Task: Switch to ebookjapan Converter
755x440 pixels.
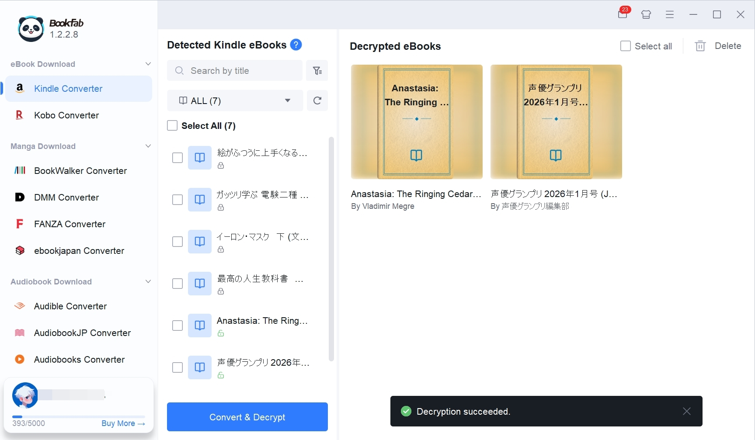Action: tap(79, 250)
